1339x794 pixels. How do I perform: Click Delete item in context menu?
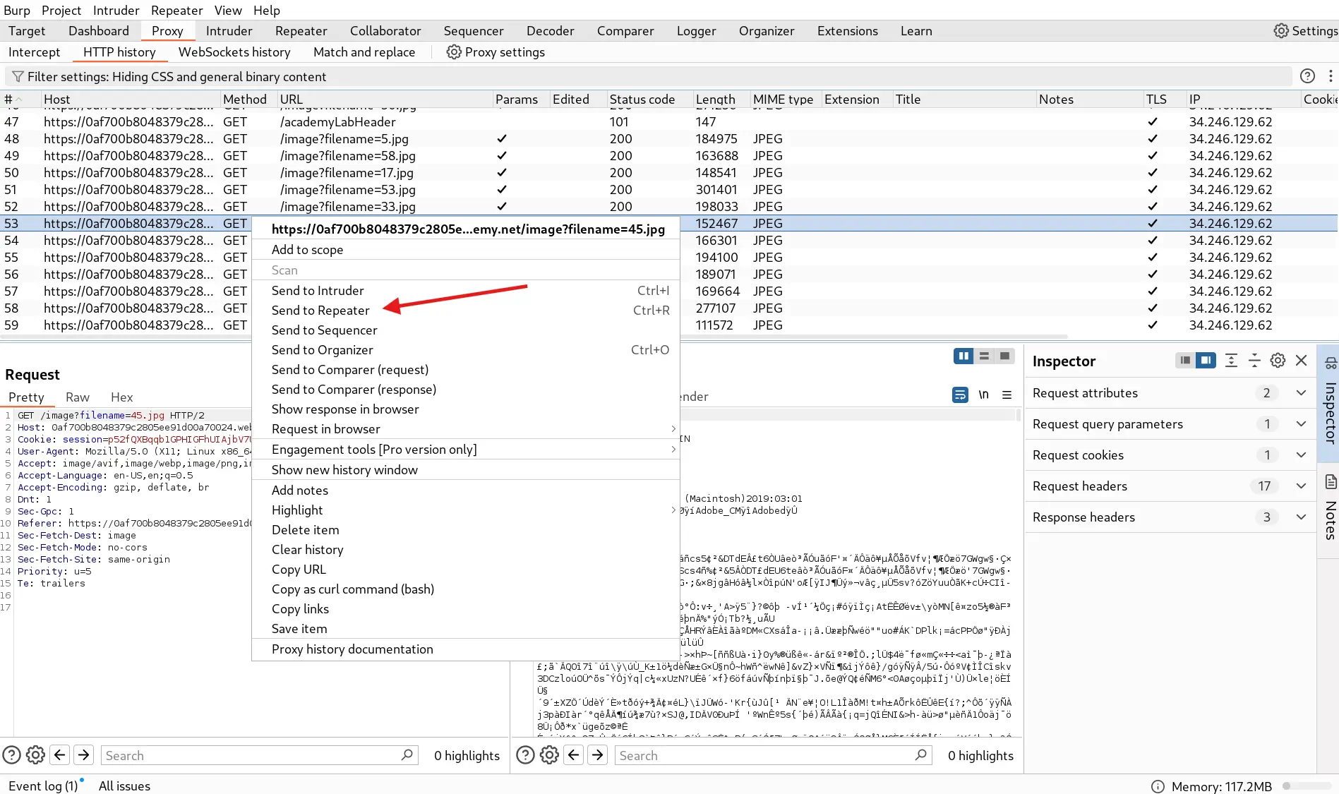tap(466, 529)
